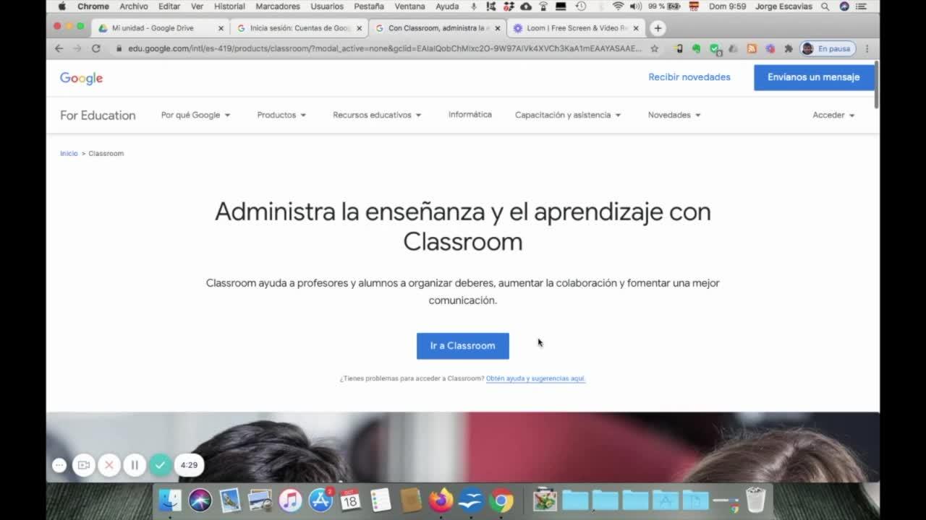Click the 'Recibir novedades' link
Image resolution: width=926 pixels, height=520 pixels.
[x=689, y=77]
